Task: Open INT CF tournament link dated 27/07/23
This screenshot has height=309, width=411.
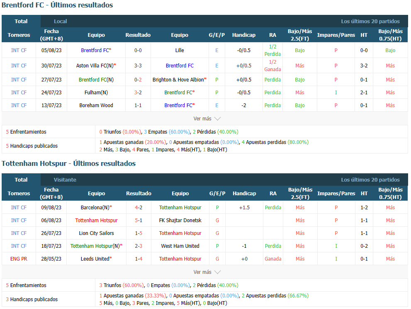Action: pos(19,80)
